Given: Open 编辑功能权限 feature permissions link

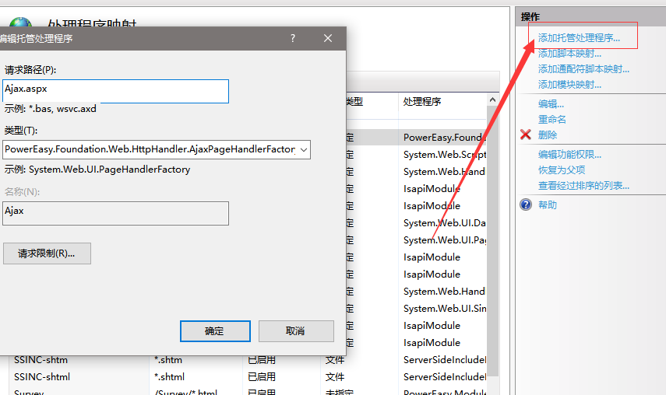Looking at the screenshot, I should coord(569,155).
